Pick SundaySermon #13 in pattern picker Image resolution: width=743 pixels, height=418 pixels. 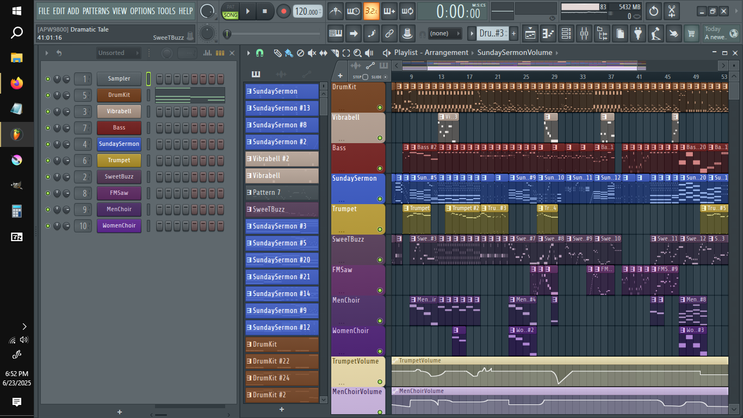(x=282, y=108)
